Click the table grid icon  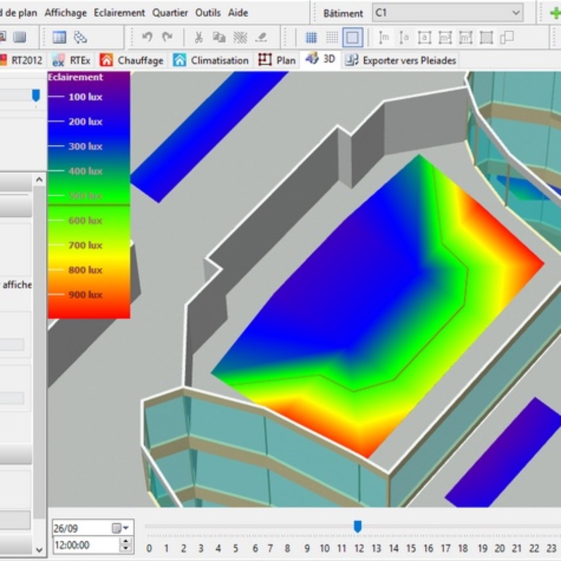click(59, 37)
